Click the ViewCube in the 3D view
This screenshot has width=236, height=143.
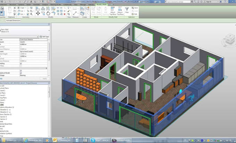click(x=229, y=40)
